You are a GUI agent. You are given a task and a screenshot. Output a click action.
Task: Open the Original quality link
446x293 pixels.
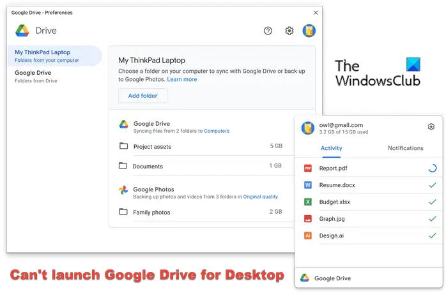[x=260, y=197]
